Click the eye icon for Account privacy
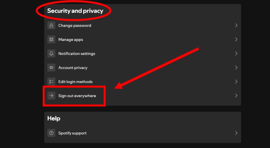The image size is (270, 148). coord(51,68)
